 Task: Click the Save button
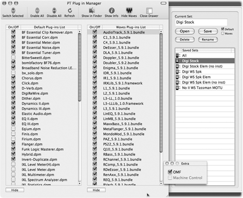[x=208, y=31]
